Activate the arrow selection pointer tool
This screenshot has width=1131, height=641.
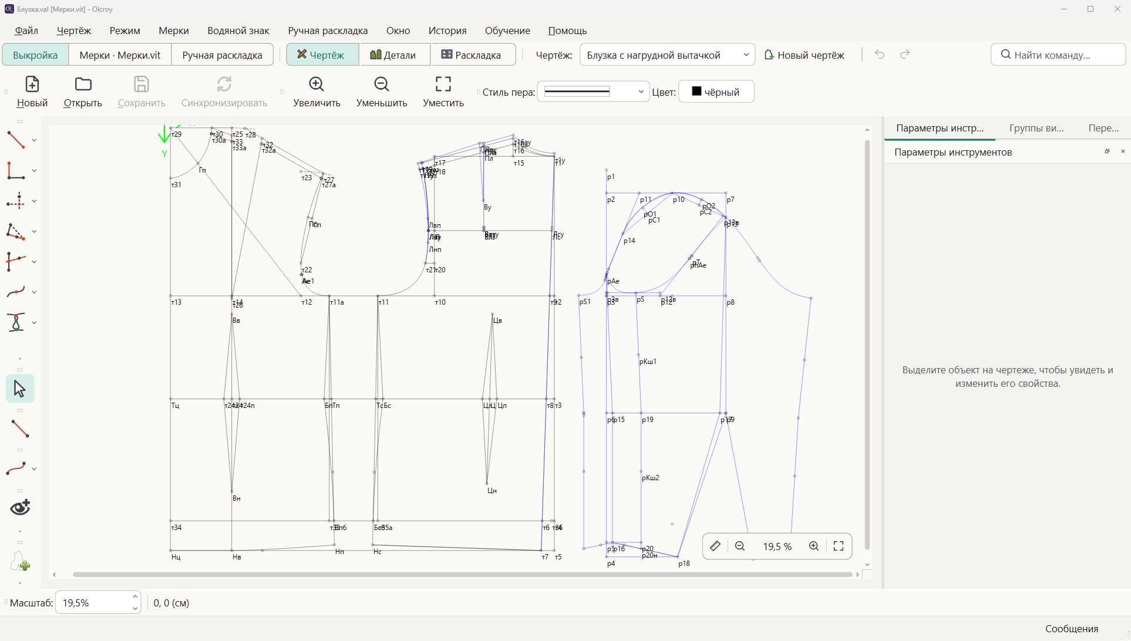(x=20, y=389)
